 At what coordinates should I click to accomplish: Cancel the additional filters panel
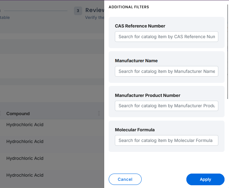[x=125, y=179]
